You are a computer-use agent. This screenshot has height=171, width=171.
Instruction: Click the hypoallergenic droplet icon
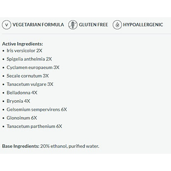pos(117,25)
